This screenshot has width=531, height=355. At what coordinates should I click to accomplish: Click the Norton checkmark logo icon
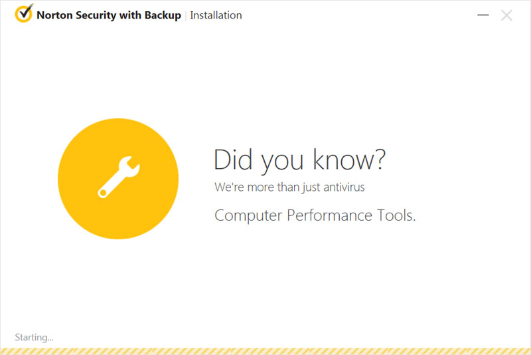point(24,13)
